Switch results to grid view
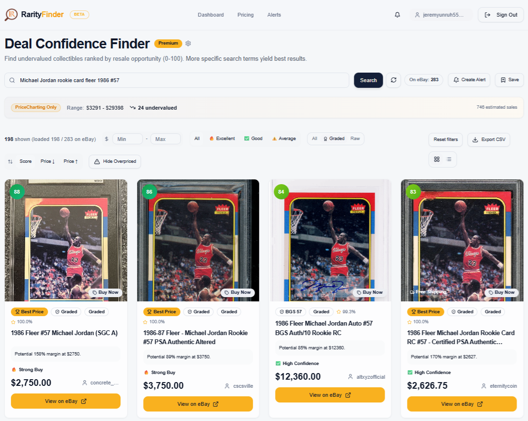Image resolution: width=528 pixels, height=421 pixels. tap(436, 159)
